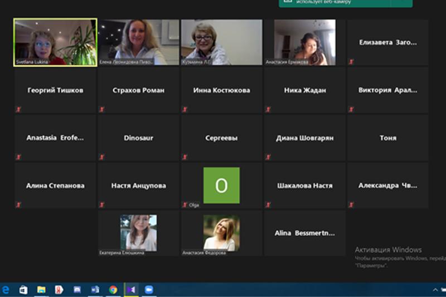
Task: Click the green webcam notification banner
Action: click(x=346, y=3)
